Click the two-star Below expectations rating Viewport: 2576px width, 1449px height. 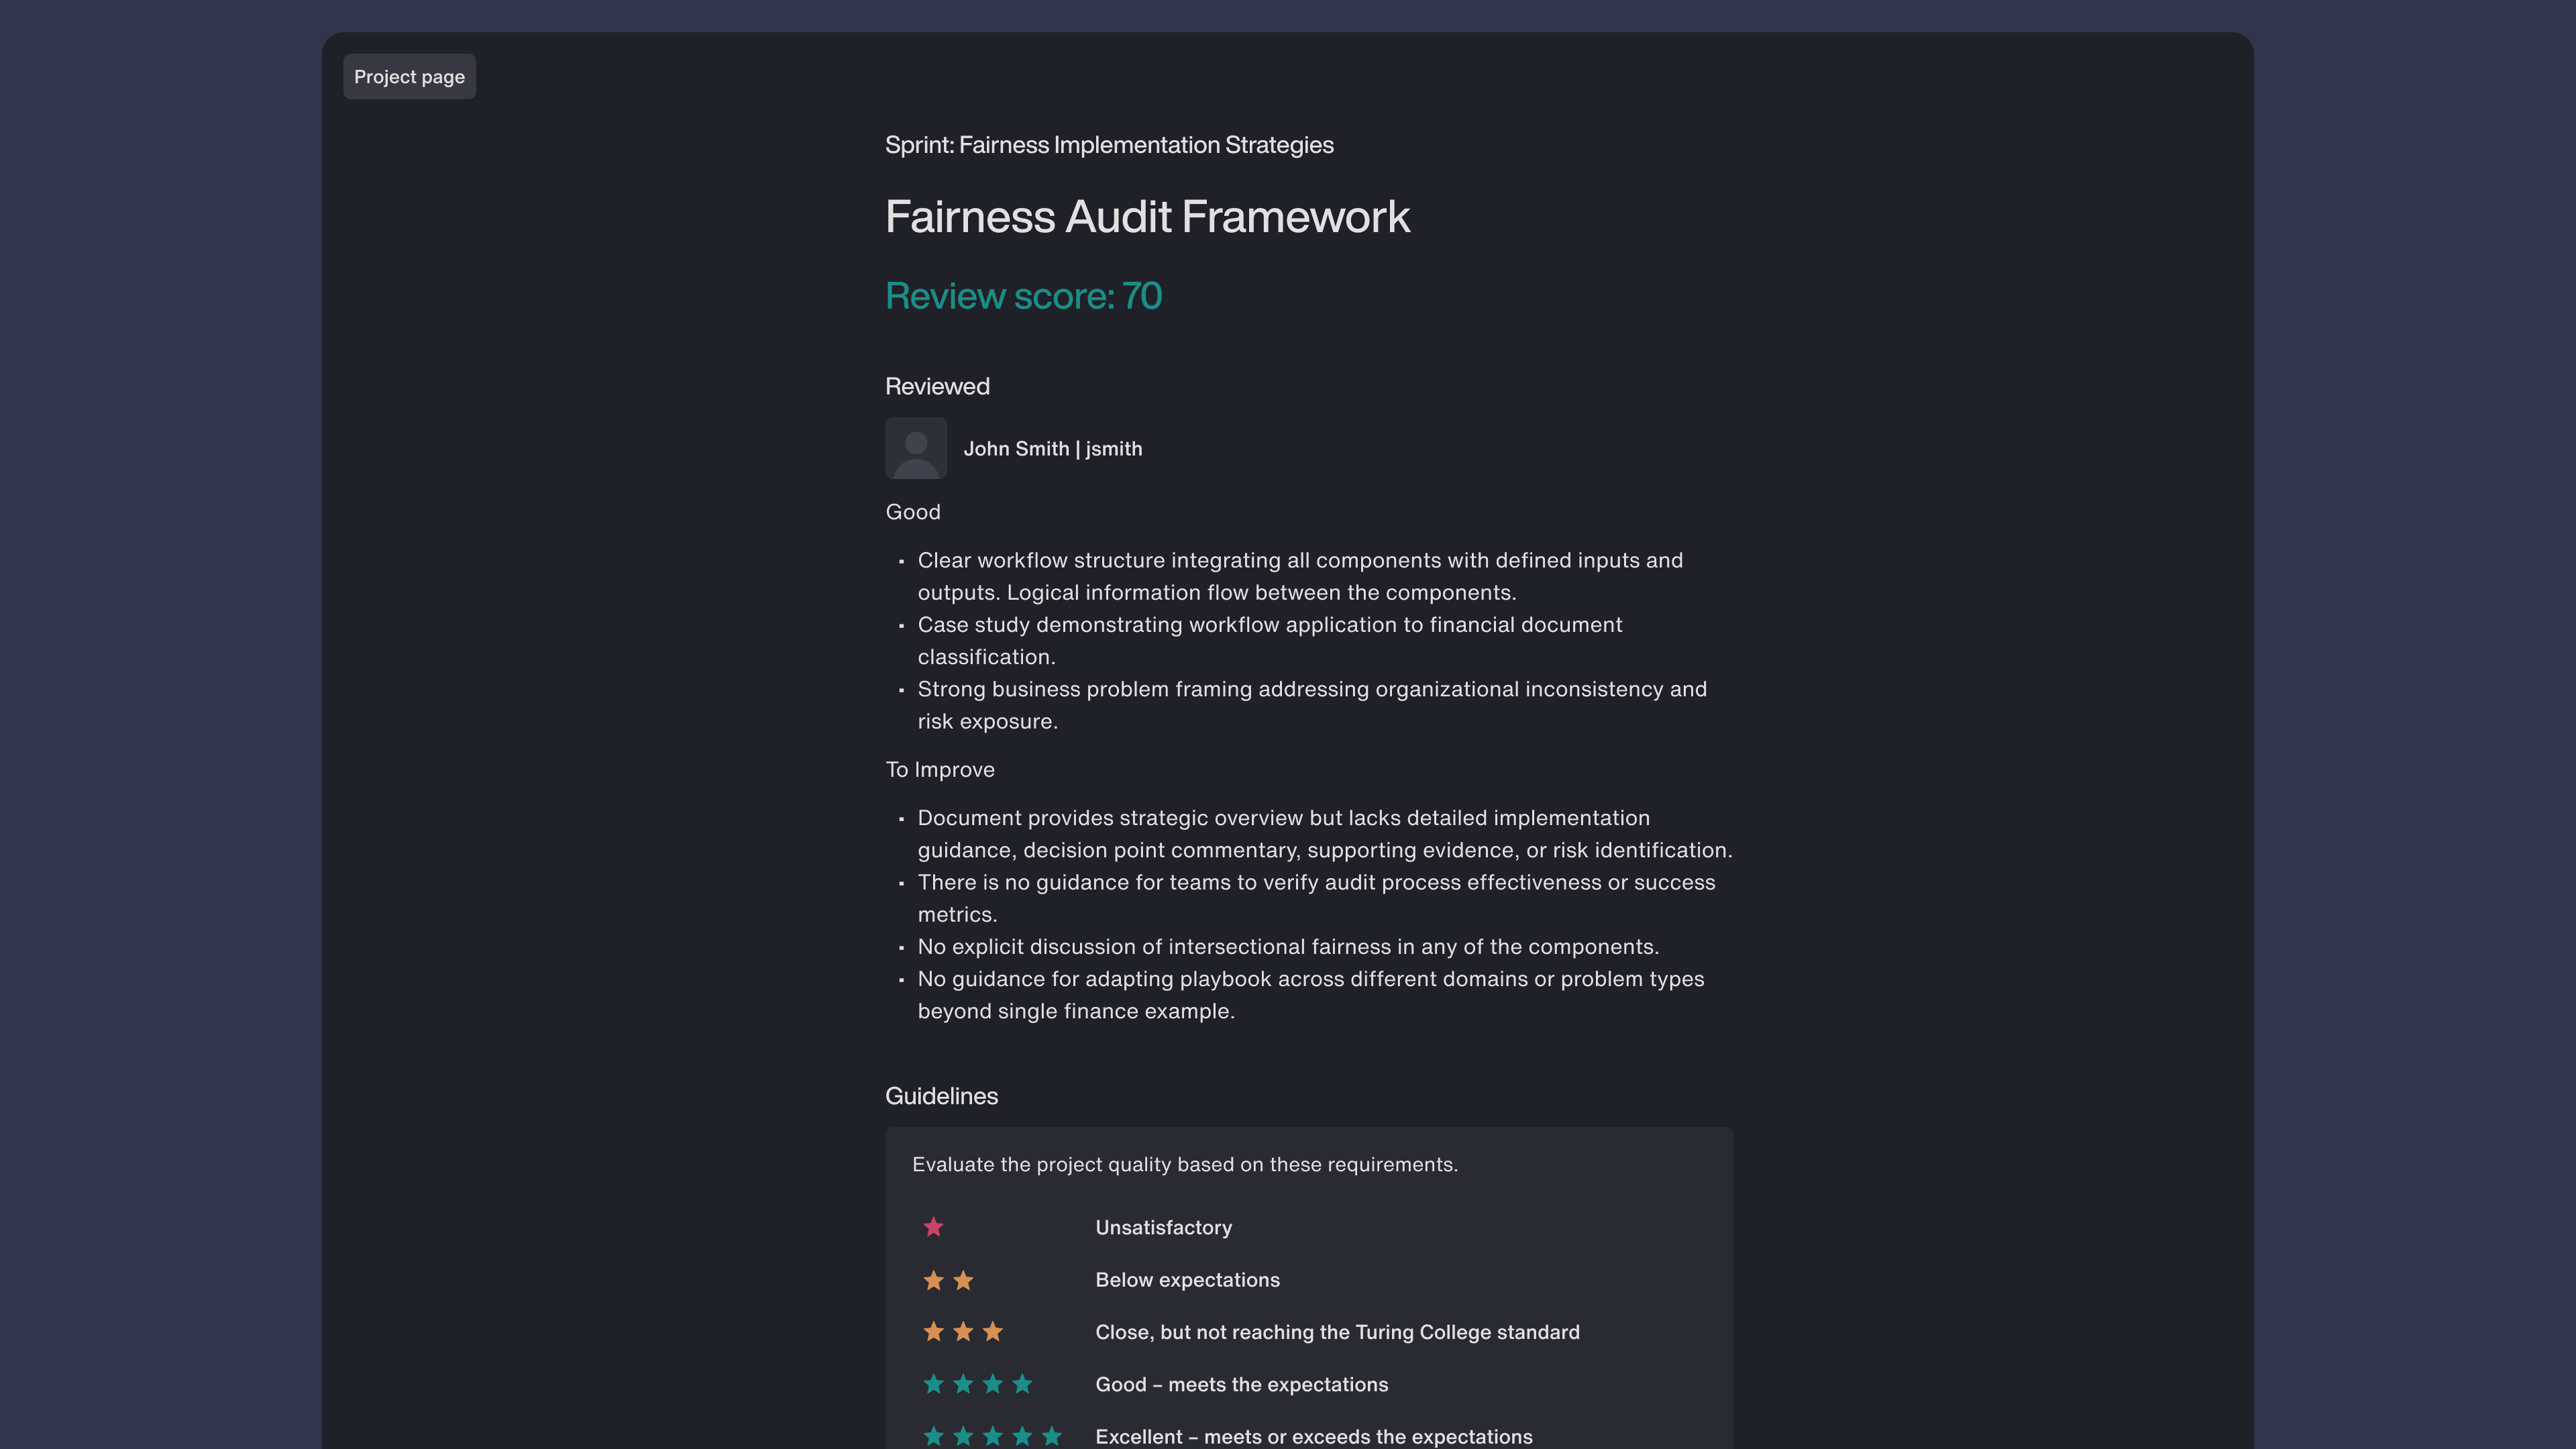click(x=948, y=1280)
